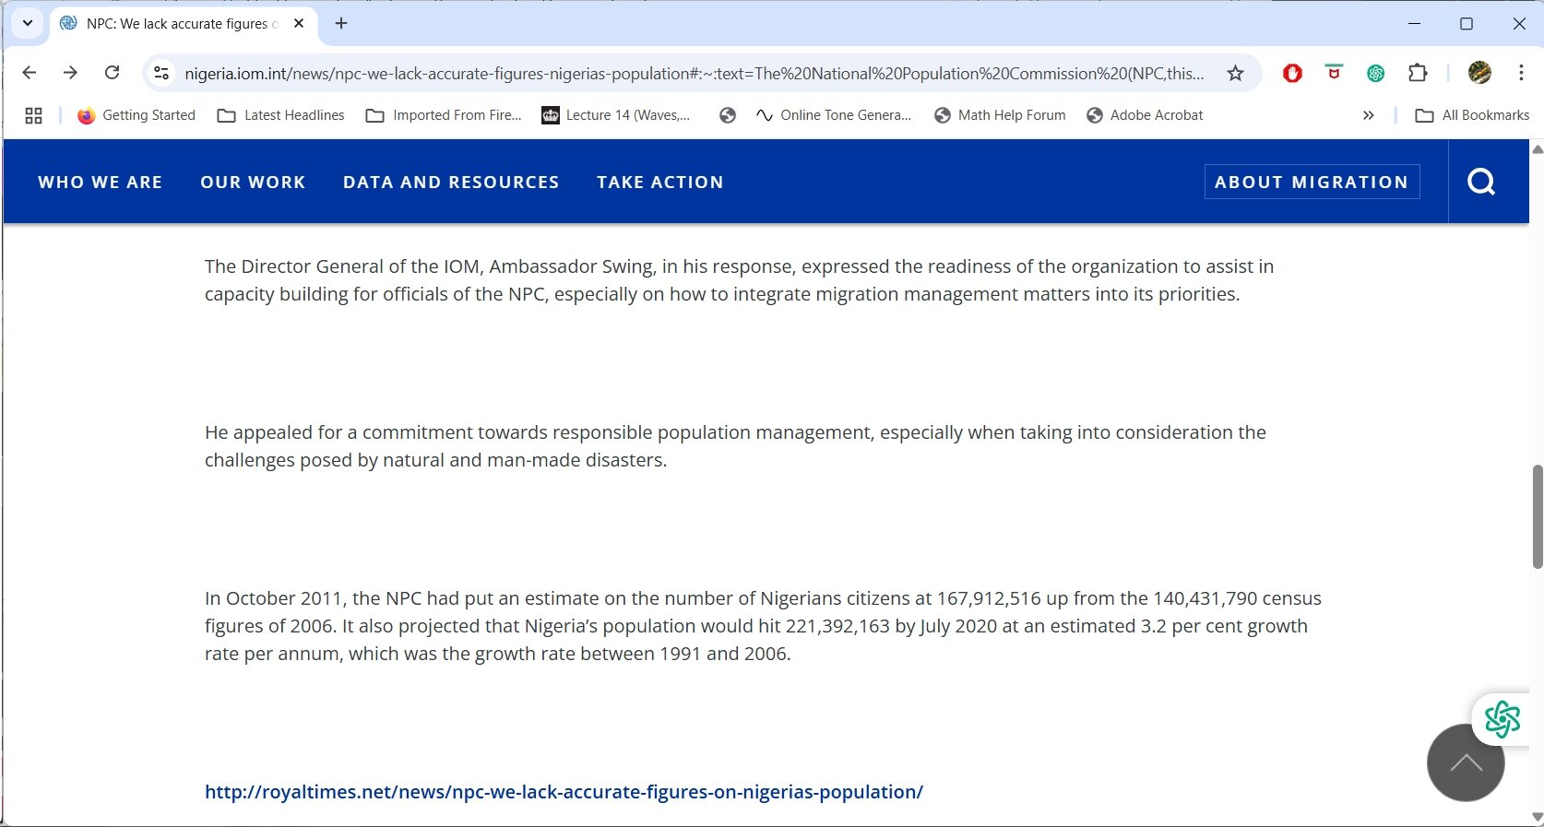The width and height of the screenshot is (1544, 827).
Task: Open the royaltimes.net source link
Action: 564,792
